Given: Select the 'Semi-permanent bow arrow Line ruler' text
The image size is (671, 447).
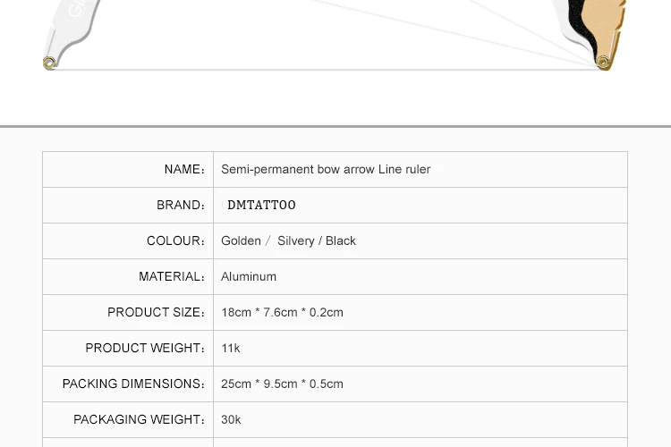Looking at the screenshot, I should 326,169.
